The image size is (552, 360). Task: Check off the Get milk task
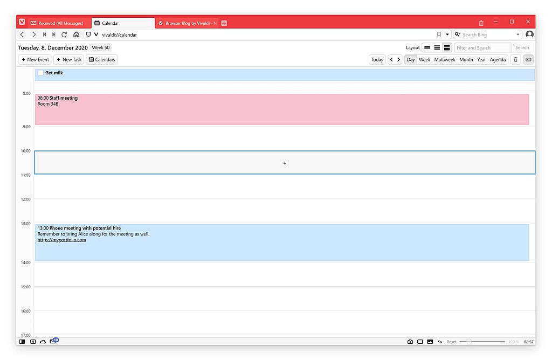(x=40, y=73)
